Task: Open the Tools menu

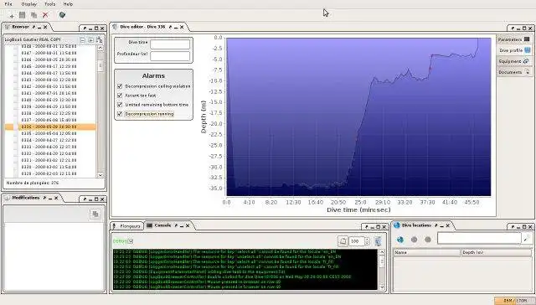Action: 49,4
